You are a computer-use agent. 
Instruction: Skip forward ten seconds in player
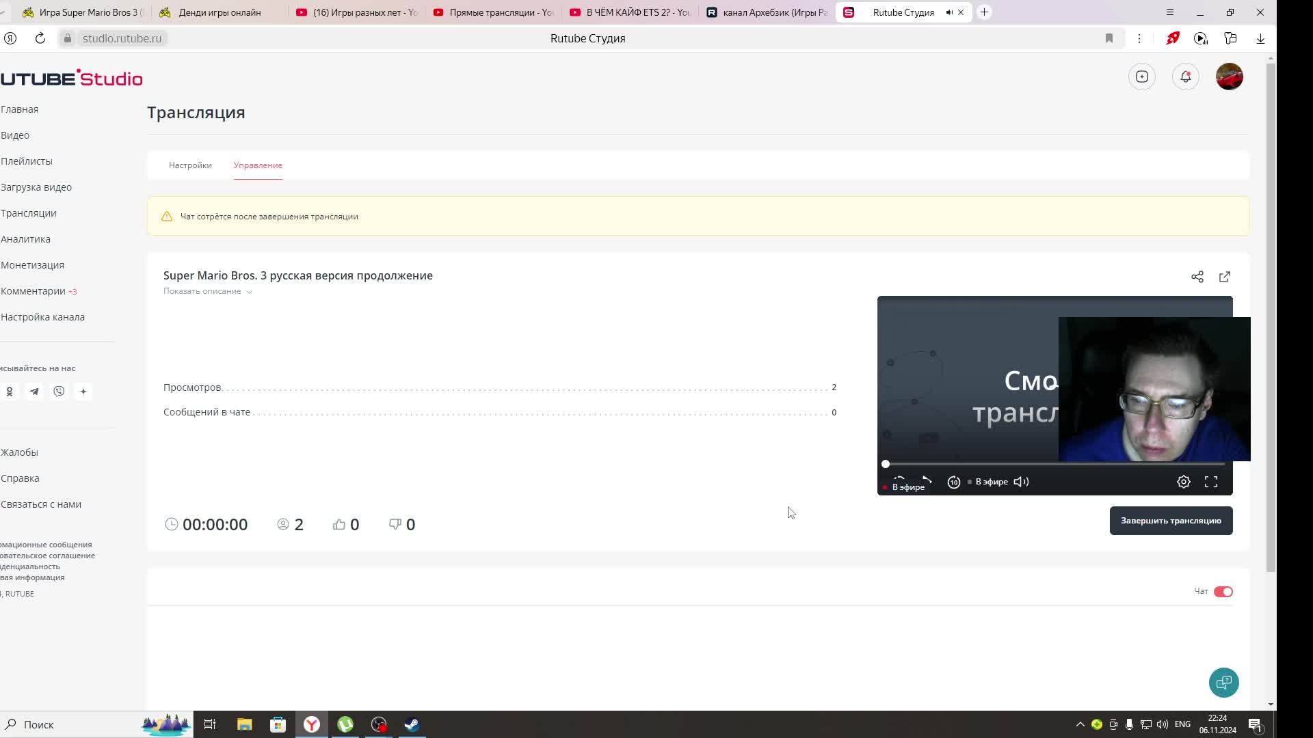click(954, 482)
